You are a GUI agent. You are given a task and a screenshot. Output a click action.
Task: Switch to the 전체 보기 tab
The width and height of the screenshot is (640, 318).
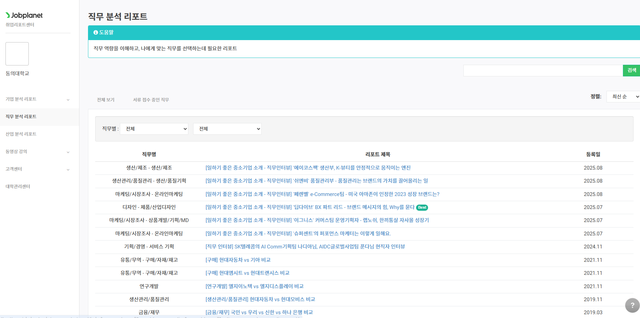point(105,100)
